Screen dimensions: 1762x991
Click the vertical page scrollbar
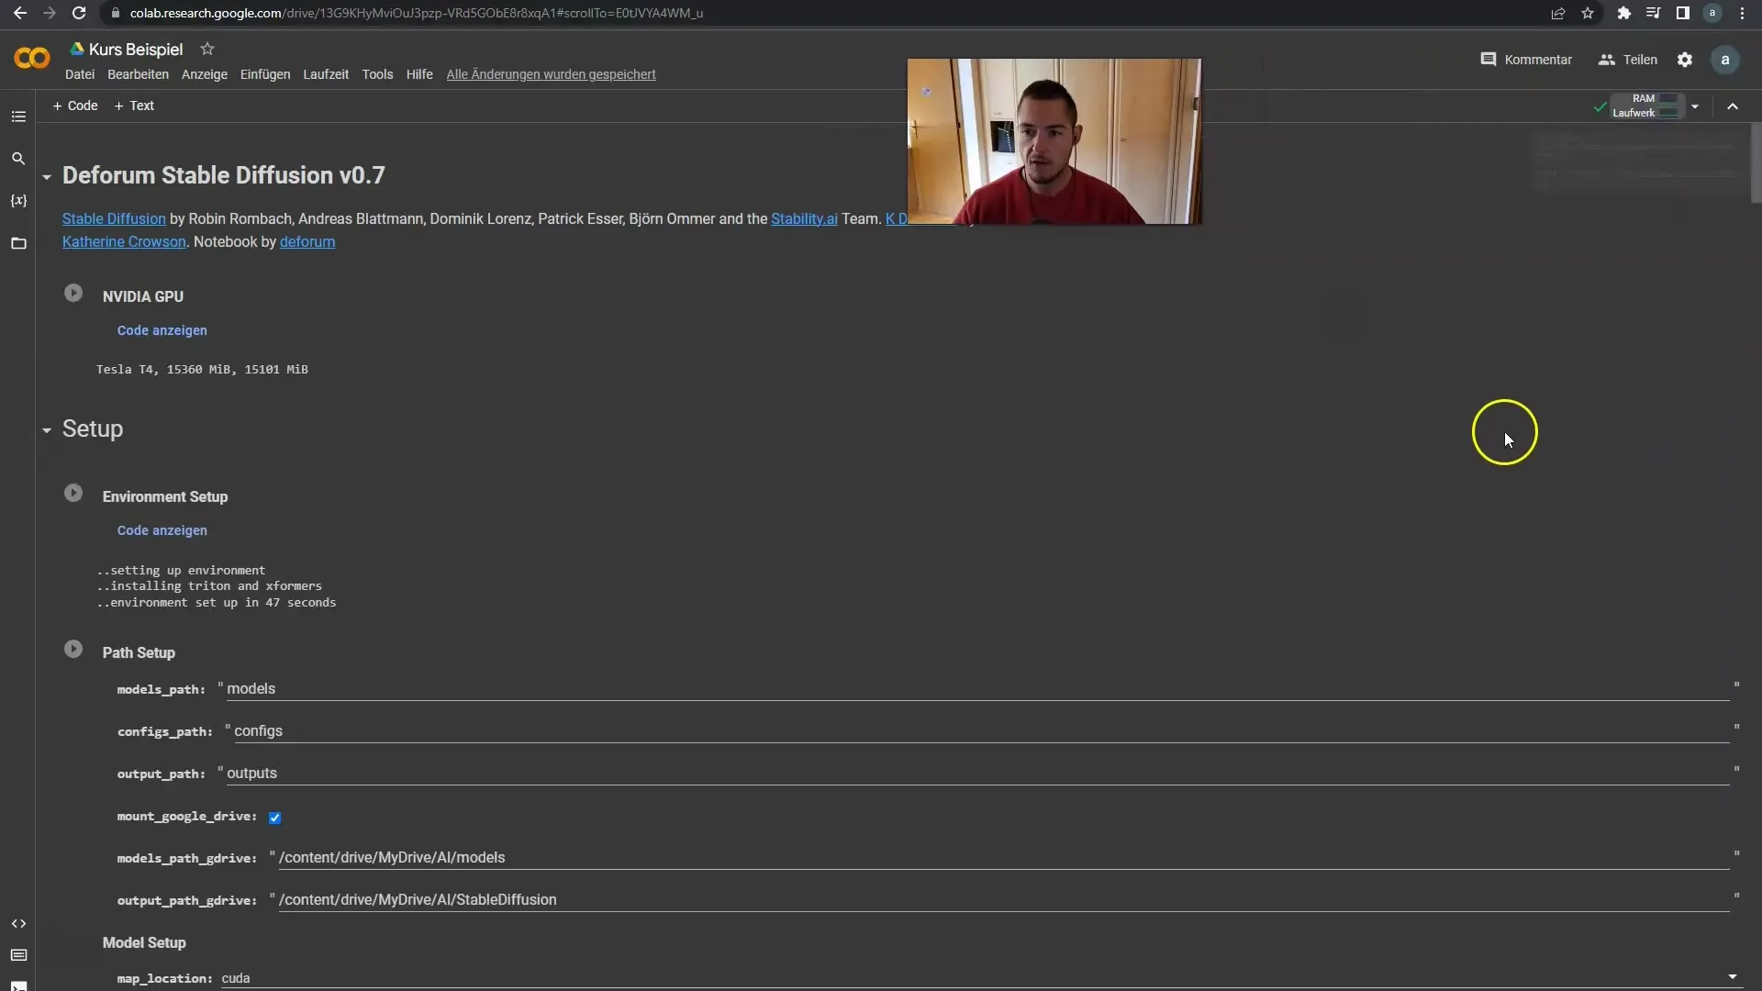click(x=1756, y=162)
